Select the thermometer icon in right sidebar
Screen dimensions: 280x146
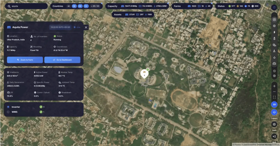click(x=274, y=39)
